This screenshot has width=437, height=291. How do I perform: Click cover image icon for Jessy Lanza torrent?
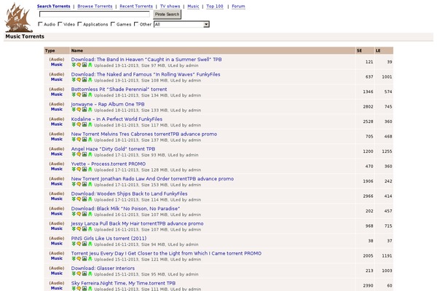tap(84, 229)
